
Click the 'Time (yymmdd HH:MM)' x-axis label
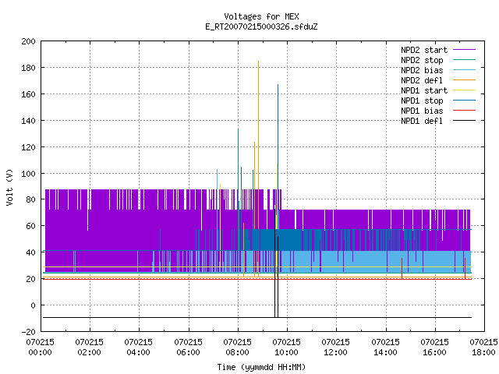click(261, 367)
